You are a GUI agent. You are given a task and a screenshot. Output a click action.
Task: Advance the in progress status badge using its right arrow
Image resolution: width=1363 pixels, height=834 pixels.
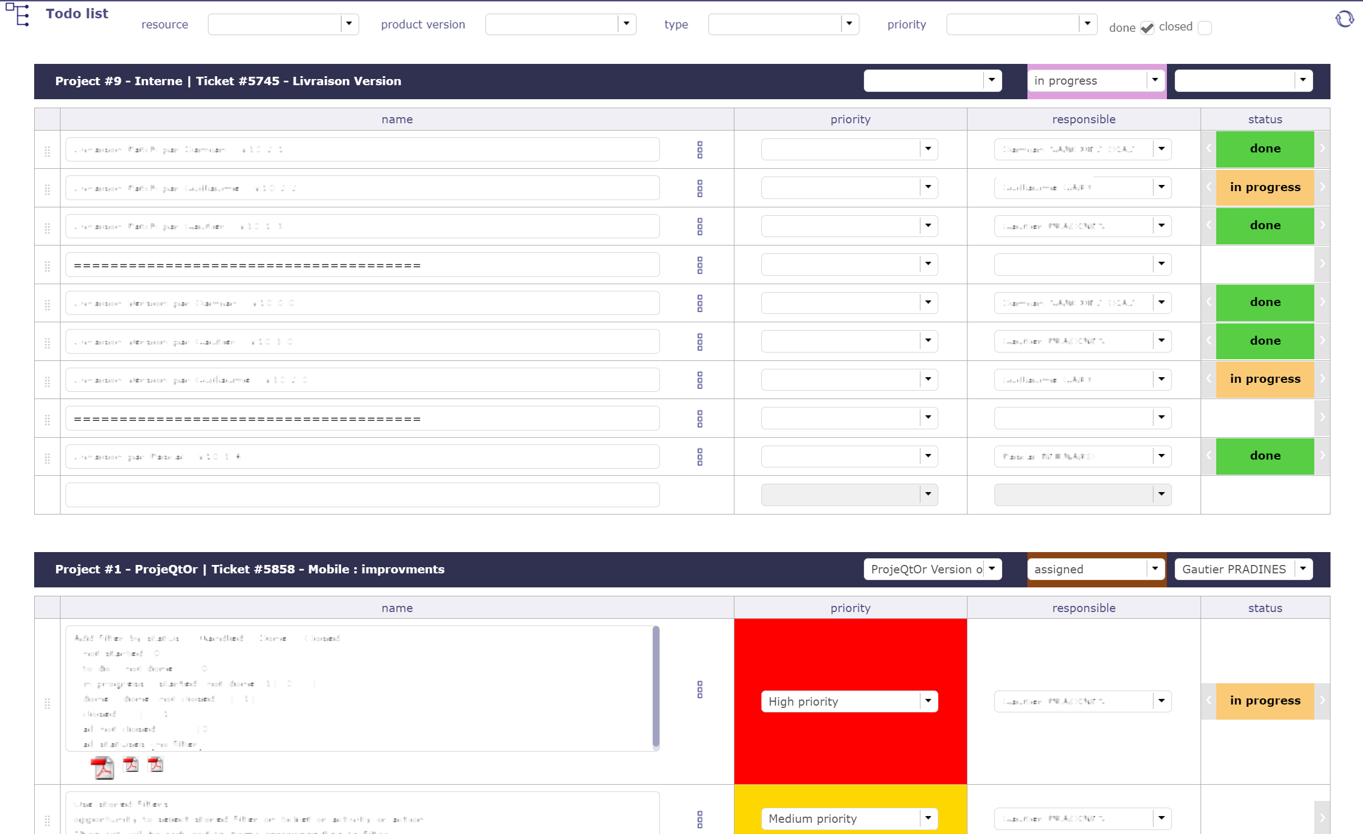1322,188
